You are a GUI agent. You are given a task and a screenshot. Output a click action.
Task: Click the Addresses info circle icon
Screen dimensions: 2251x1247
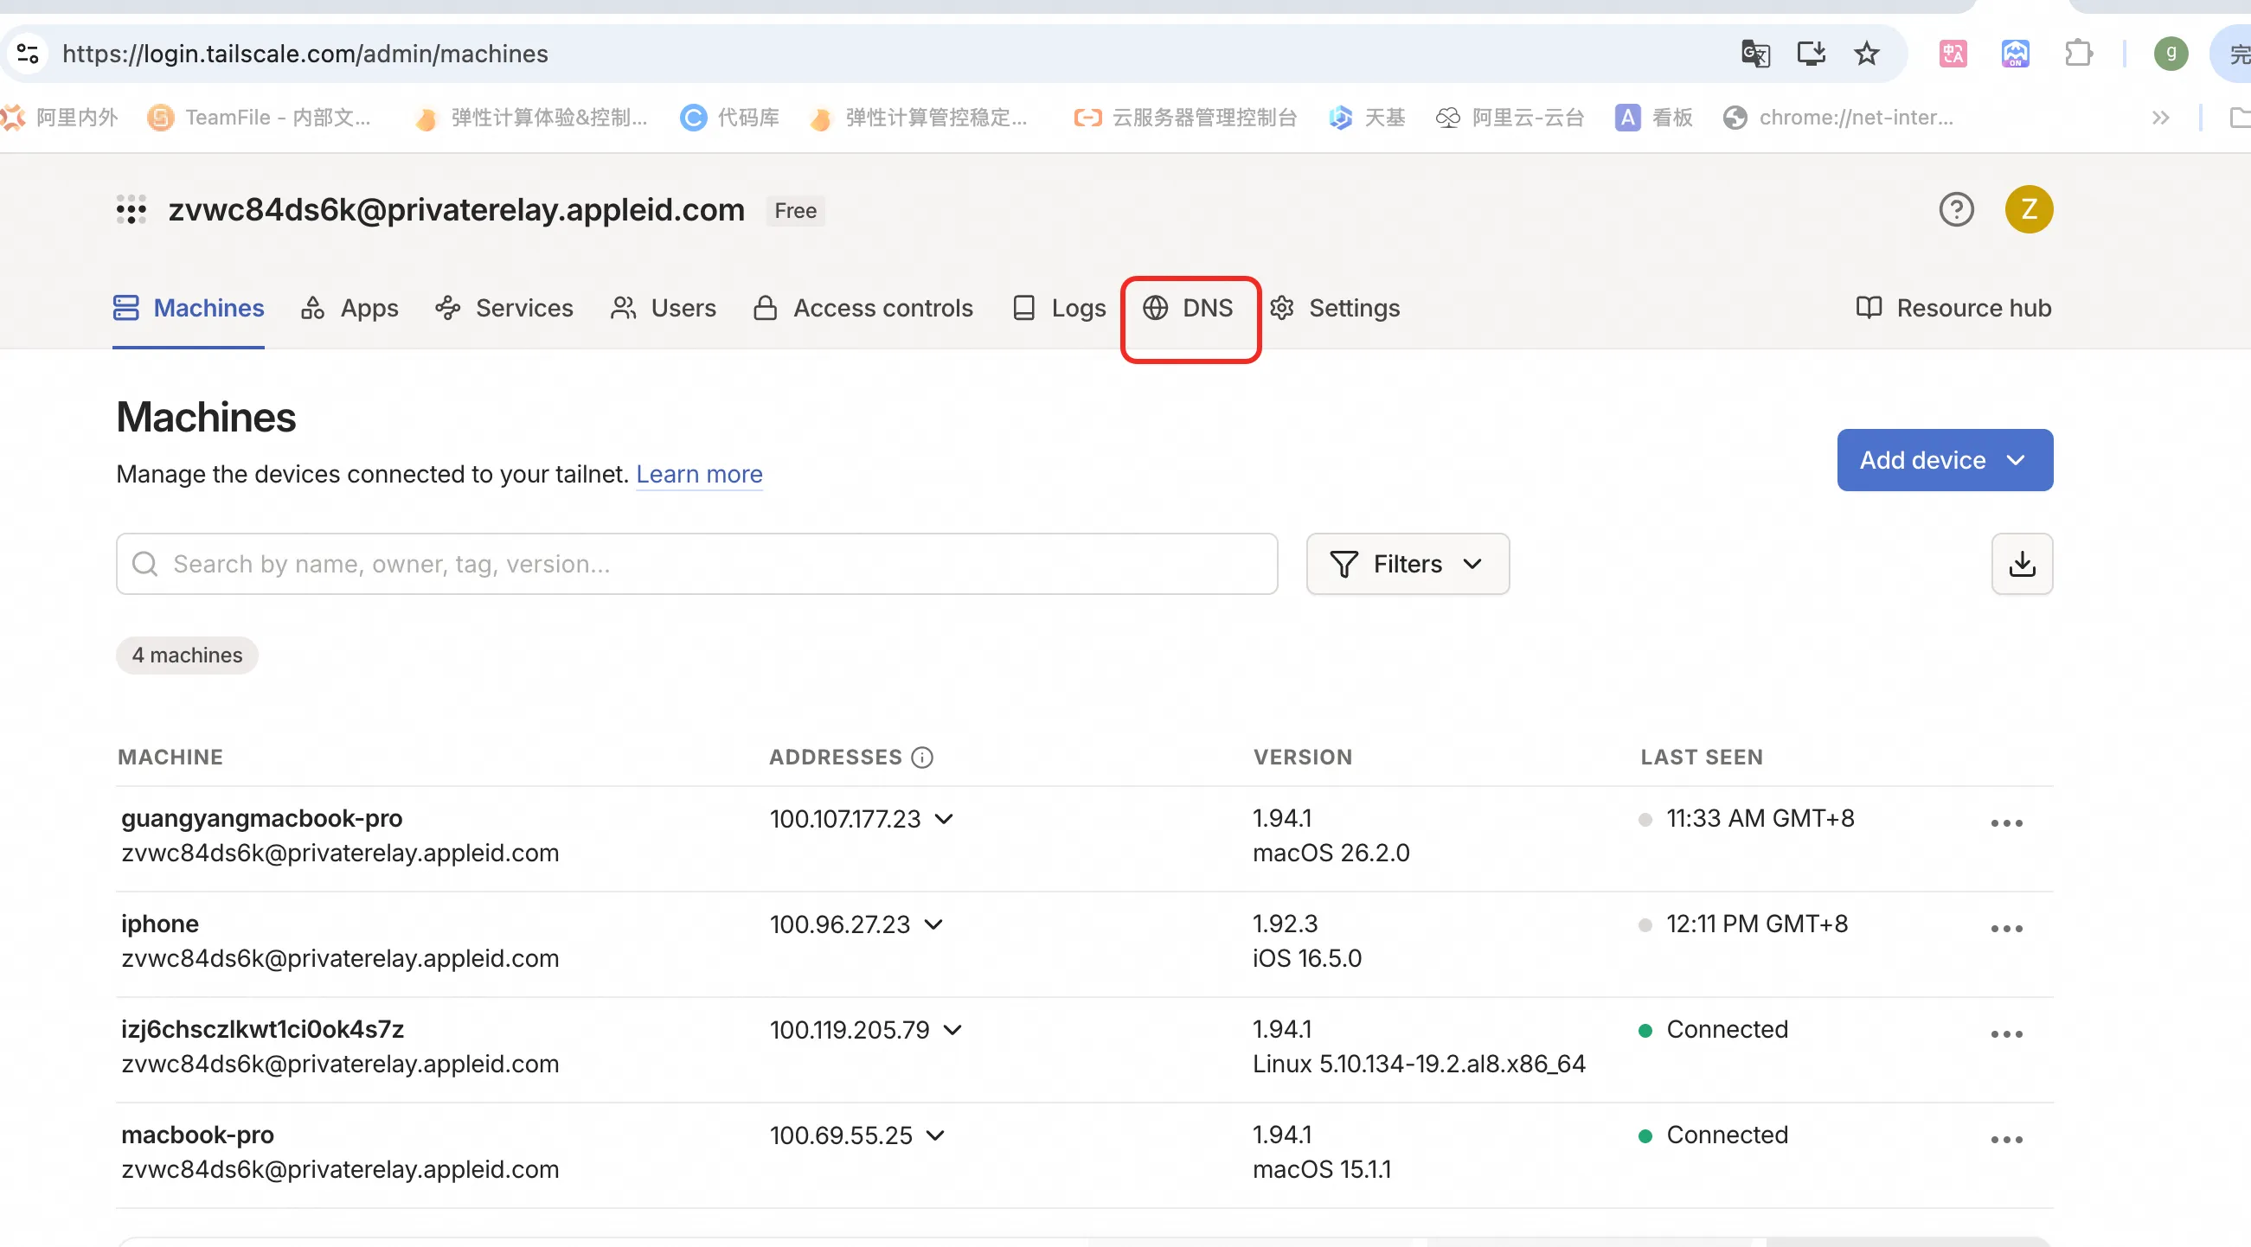pyautogui.click(x=922, y=758)
